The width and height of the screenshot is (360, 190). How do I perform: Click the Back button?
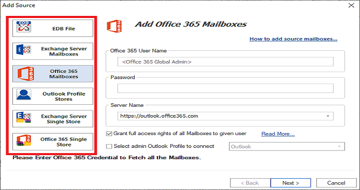coord(250,183)
